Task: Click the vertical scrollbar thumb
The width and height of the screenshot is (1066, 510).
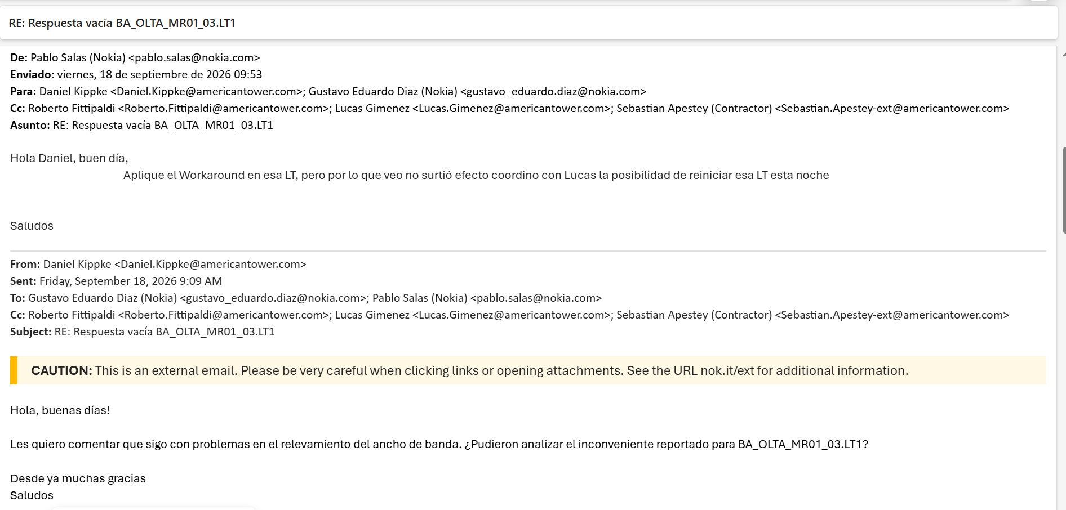Action: (x=1064, y=190)
